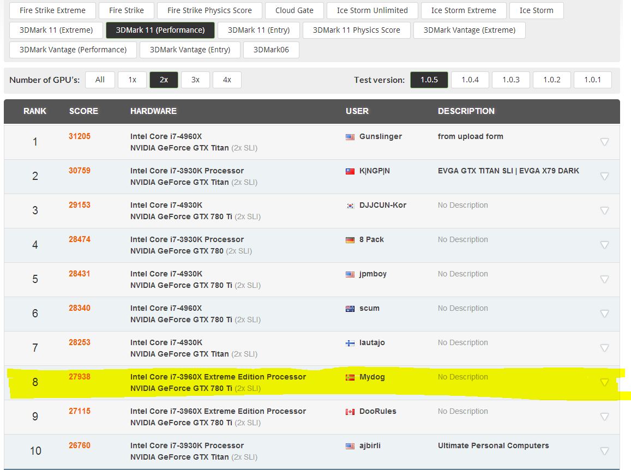Open the Ice Storm tab

click(x=537, y=10)
